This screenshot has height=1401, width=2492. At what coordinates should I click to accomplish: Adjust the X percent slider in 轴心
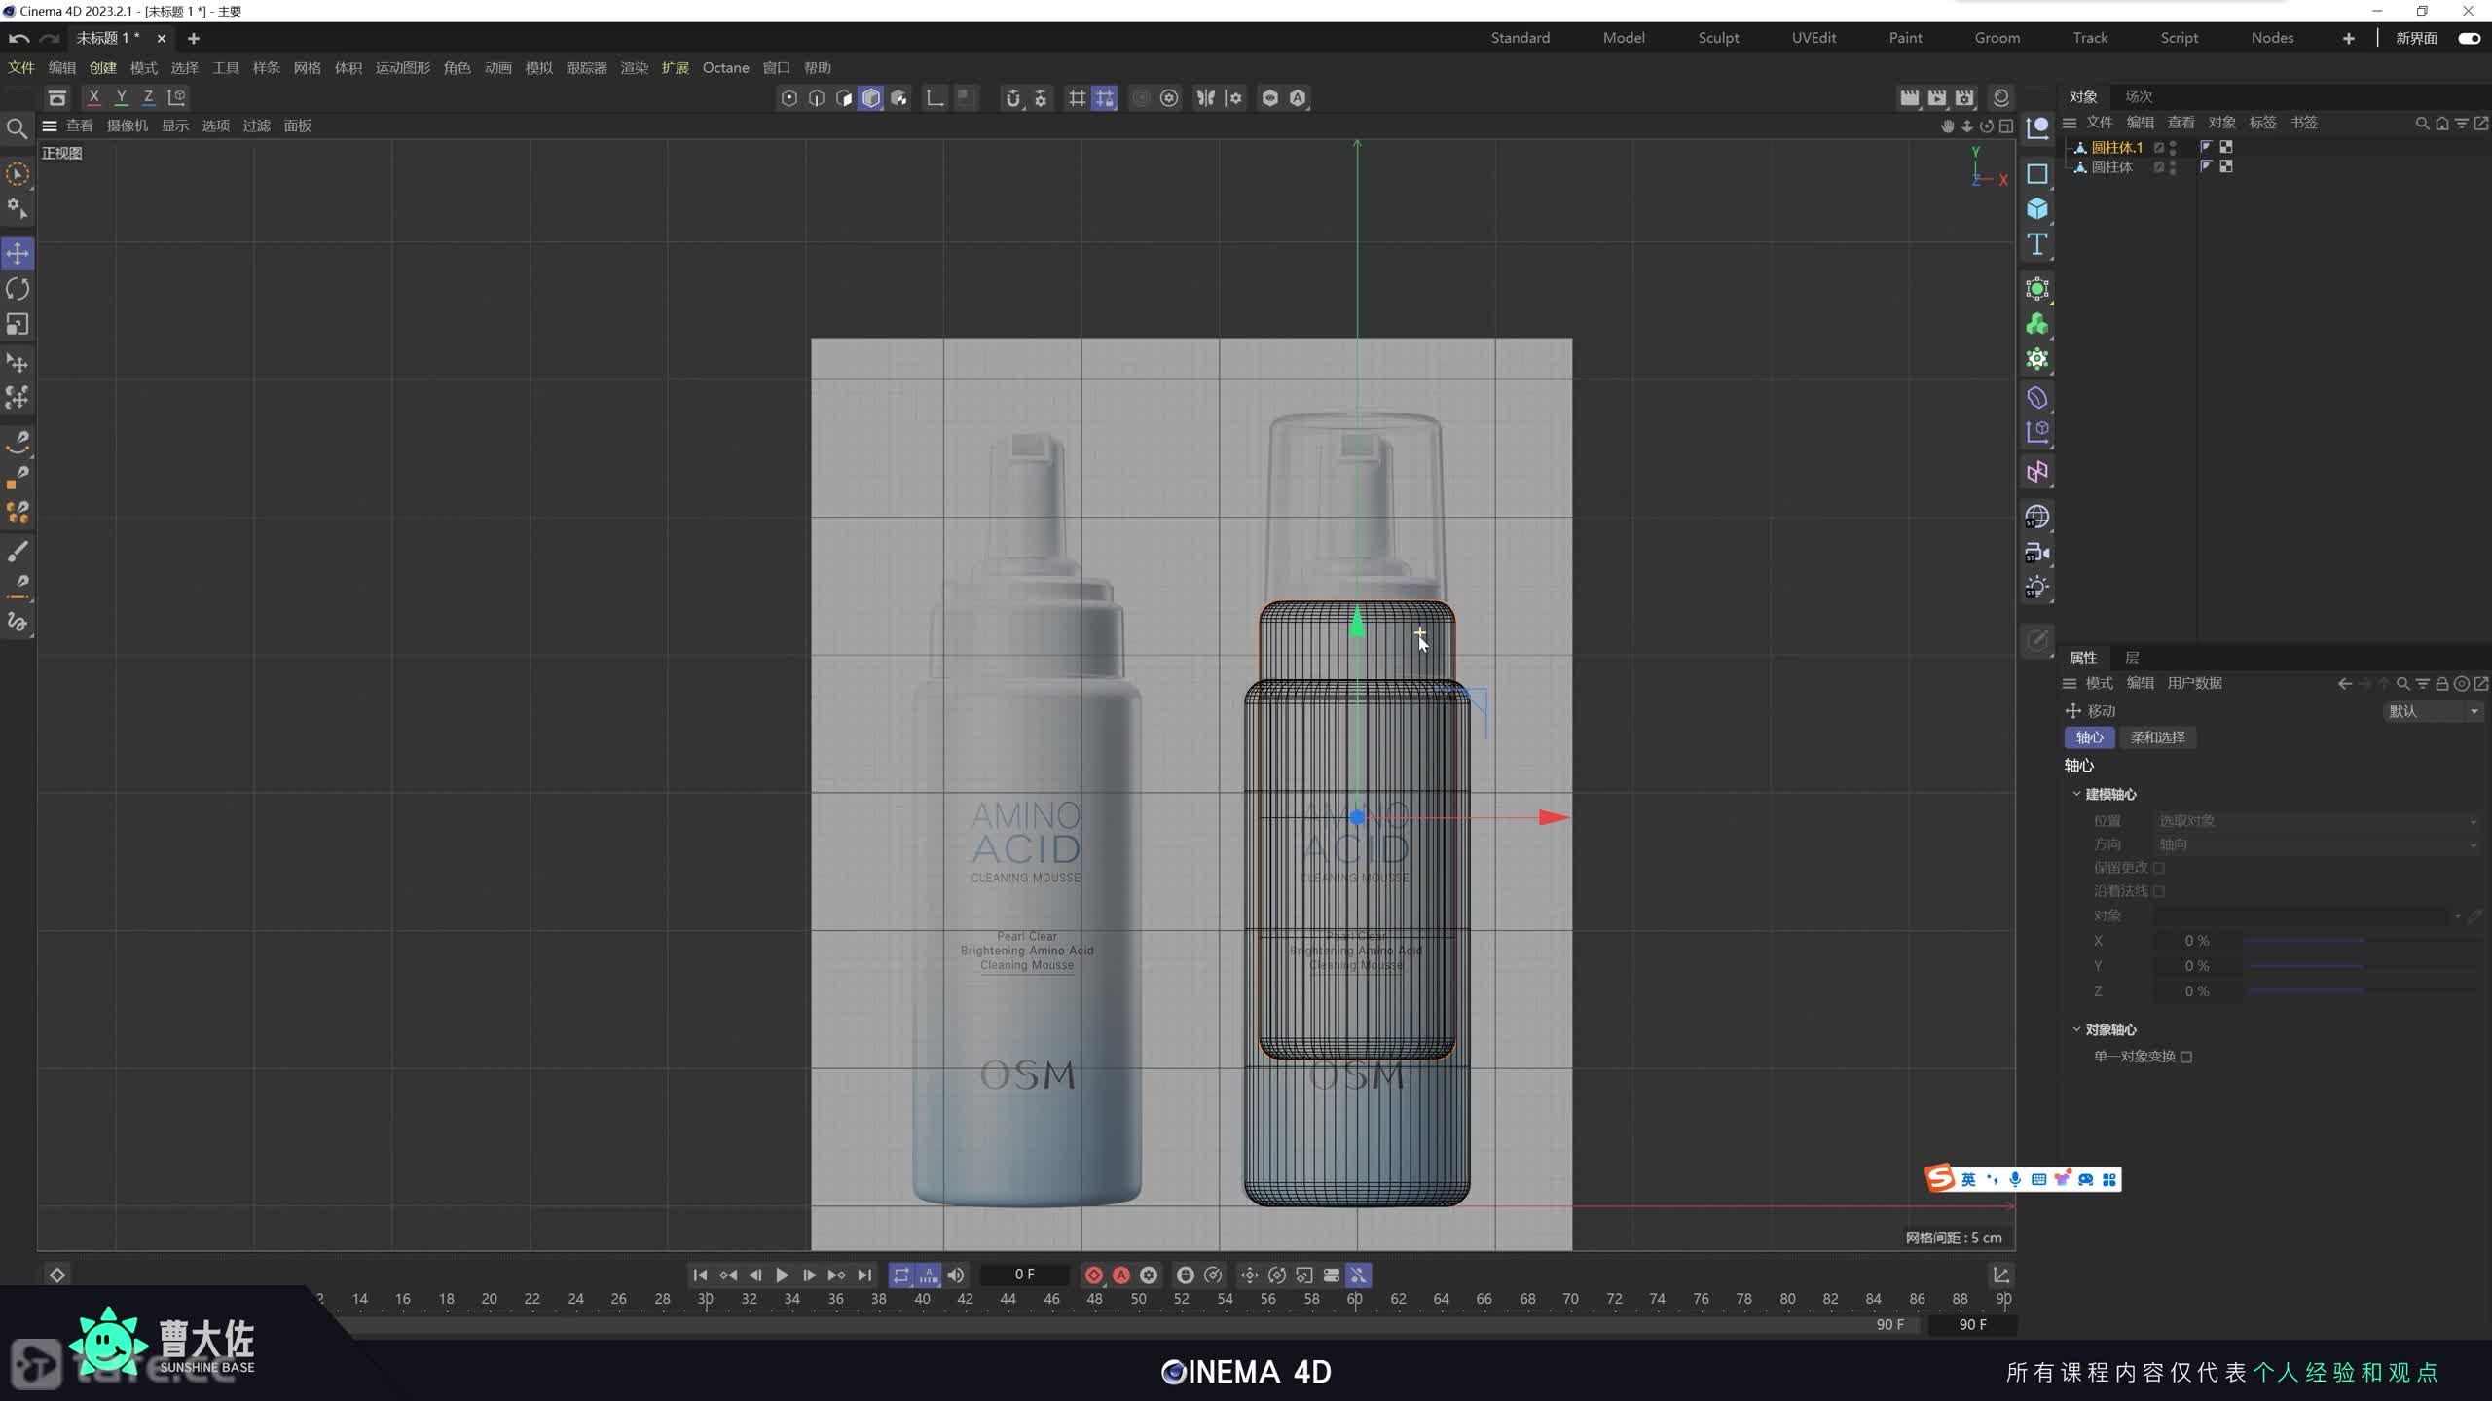tap(2305, 941)
